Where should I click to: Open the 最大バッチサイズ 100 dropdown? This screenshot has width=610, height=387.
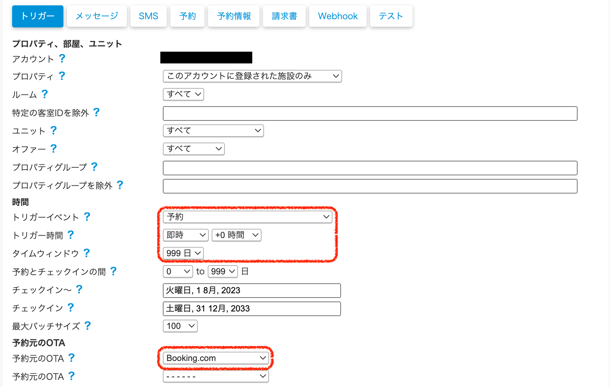click(x=180, y=326)
